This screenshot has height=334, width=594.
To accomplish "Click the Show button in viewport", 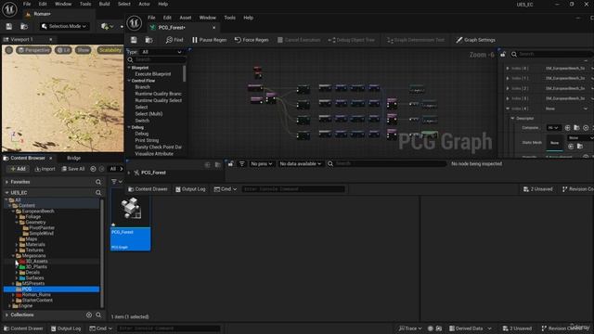I will click(83, 50).
